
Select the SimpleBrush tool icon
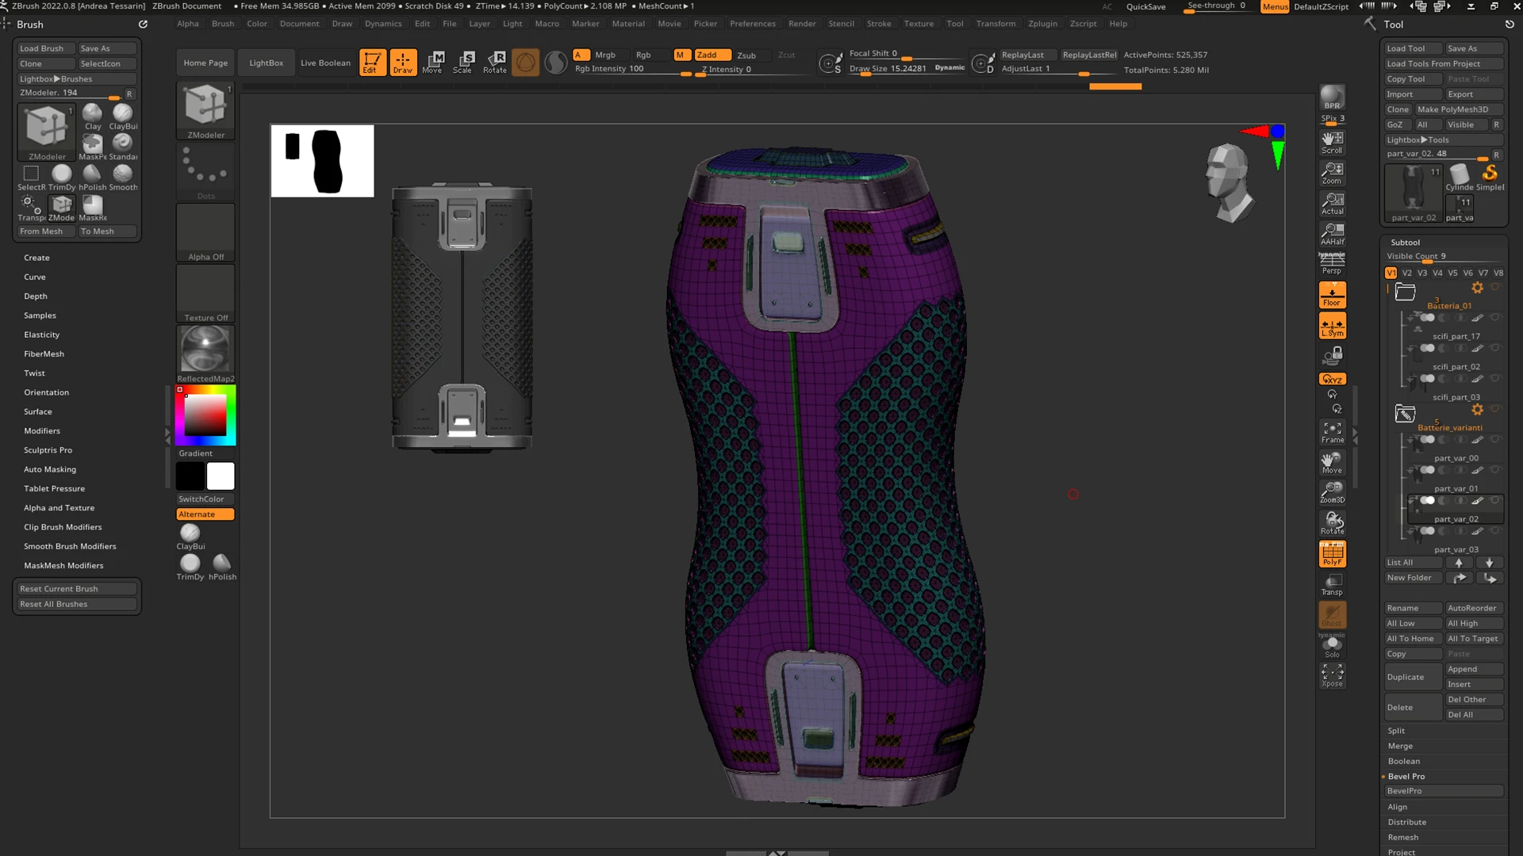[x=1490, y=177]
